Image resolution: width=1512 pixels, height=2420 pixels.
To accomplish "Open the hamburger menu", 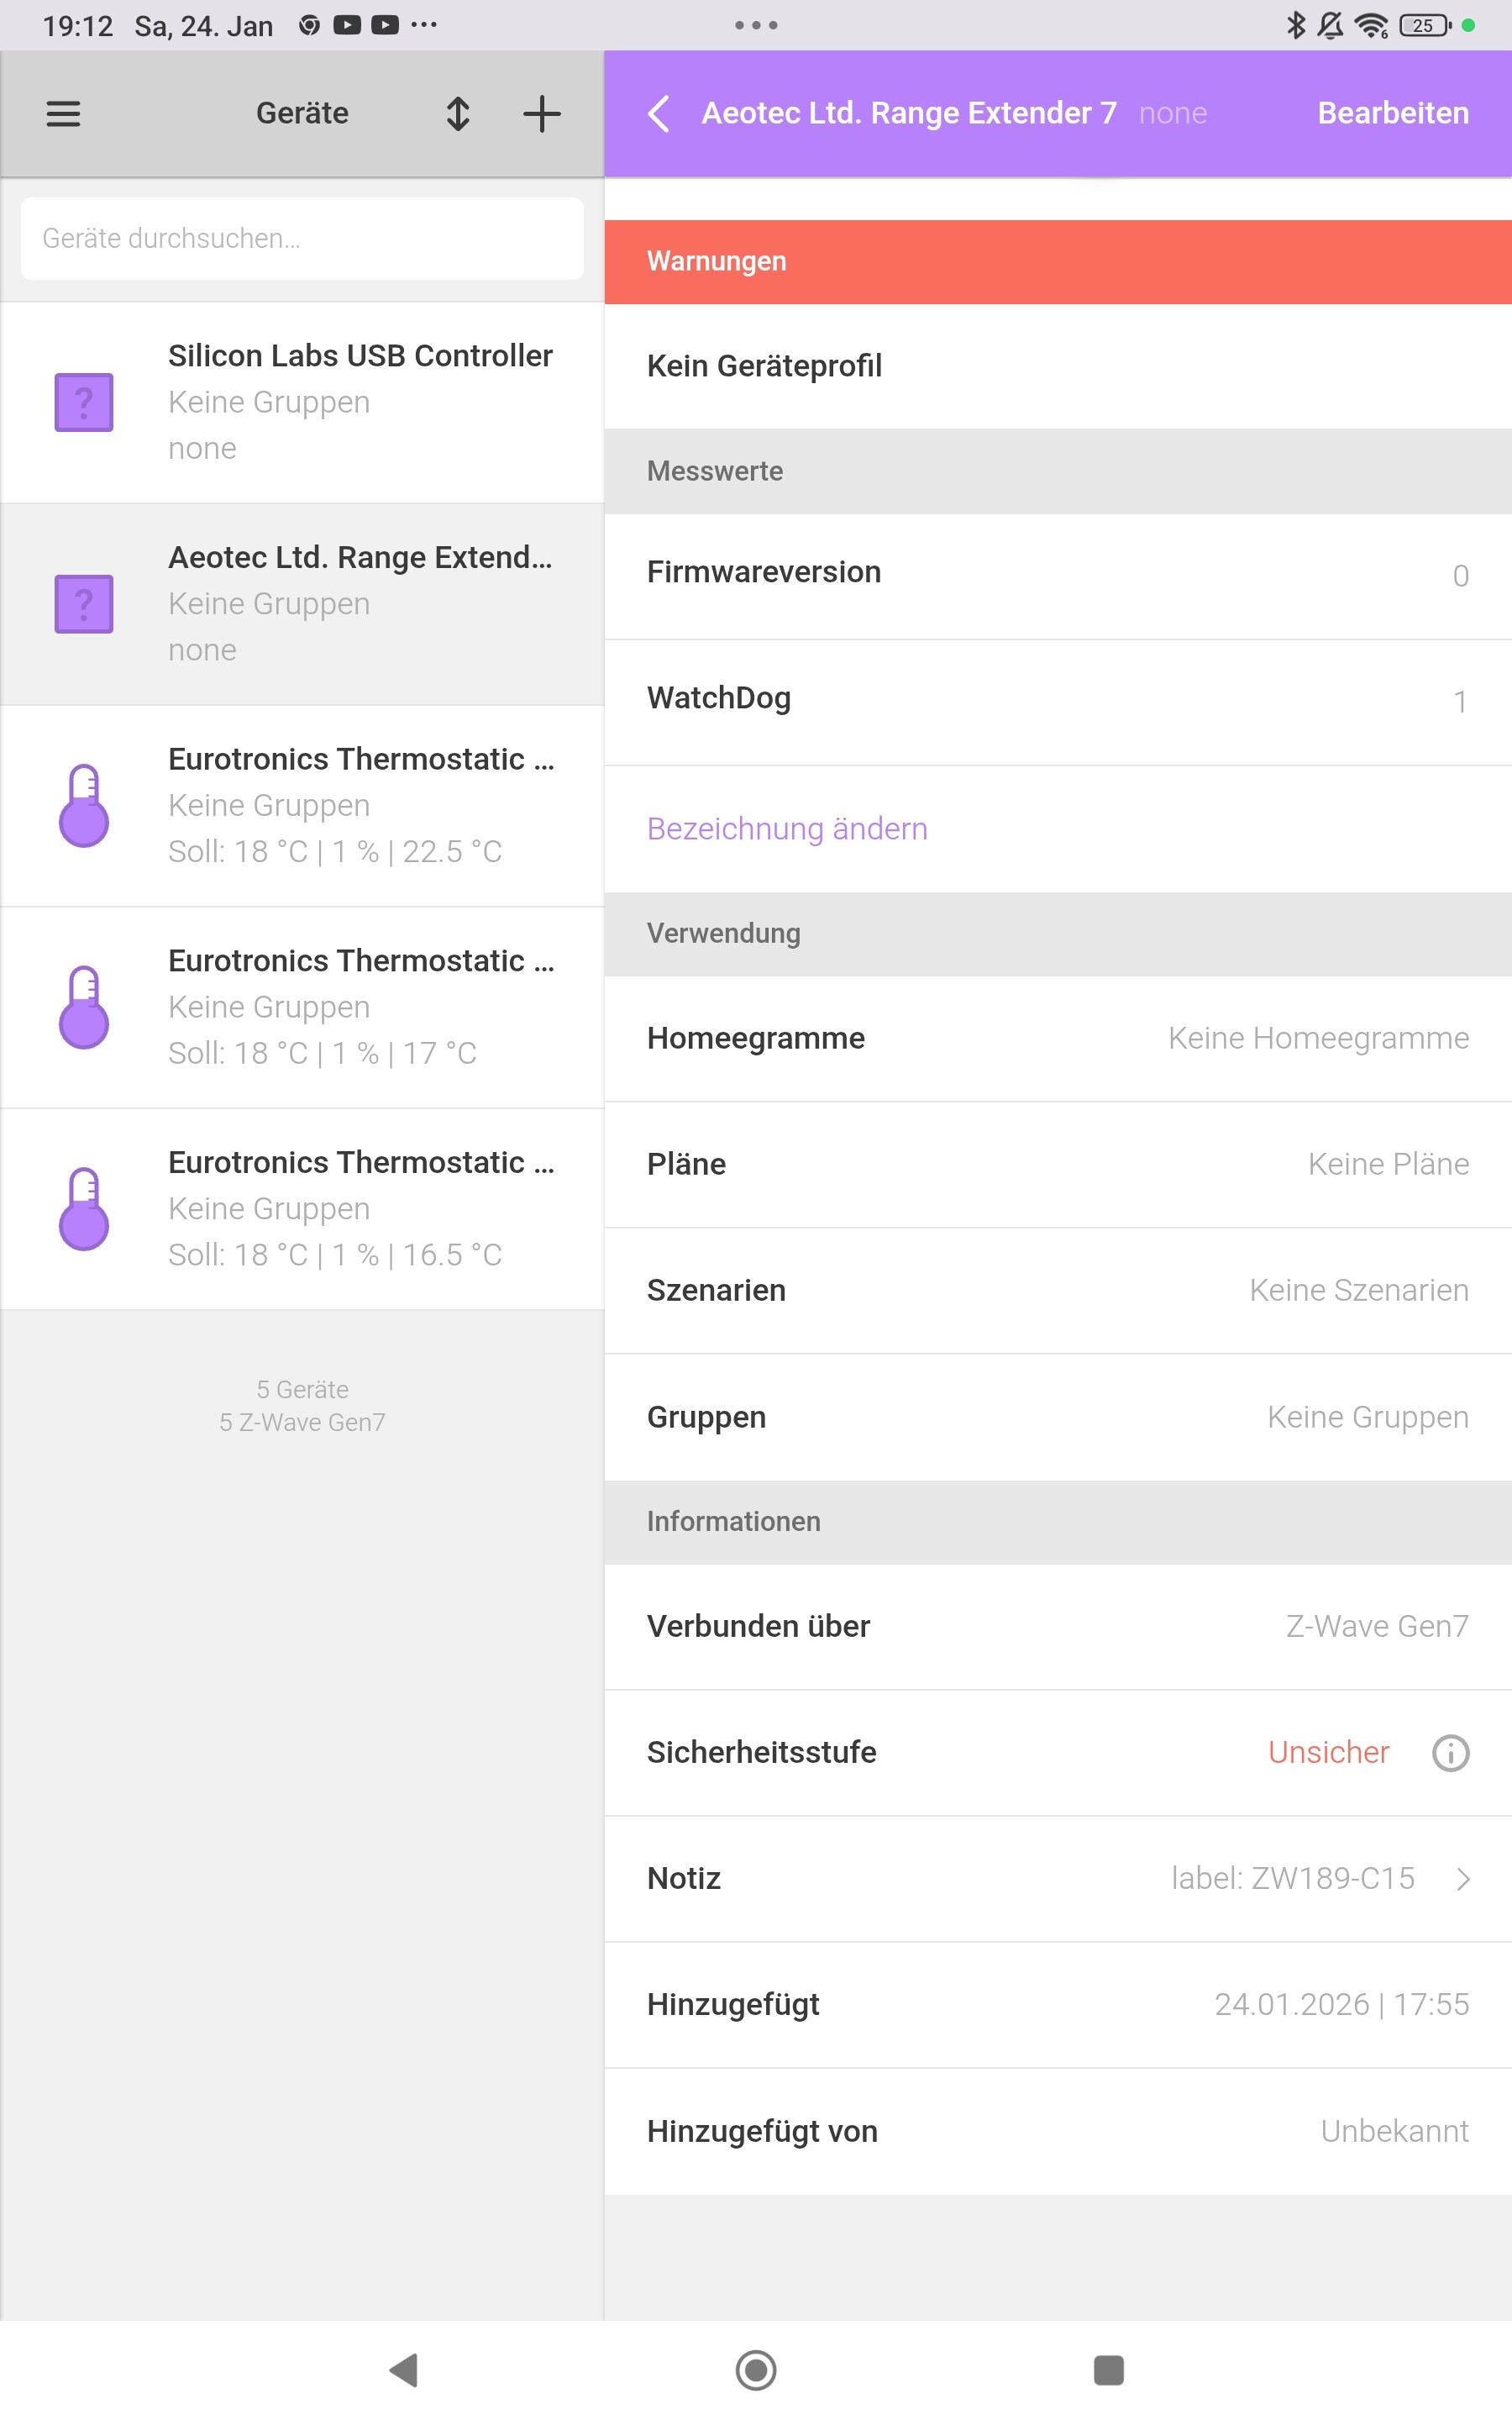I will tap(63, 113).
